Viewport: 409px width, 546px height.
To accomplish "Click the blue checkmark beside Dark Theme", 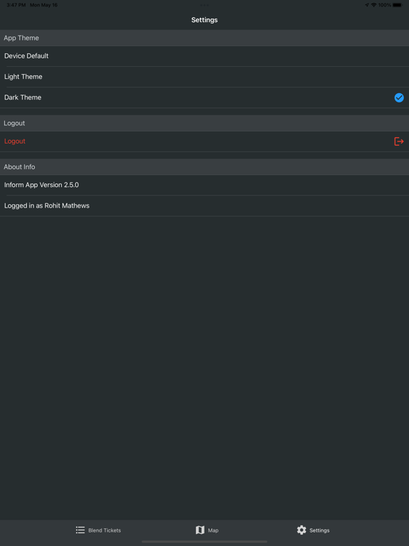I will [399, 98].
